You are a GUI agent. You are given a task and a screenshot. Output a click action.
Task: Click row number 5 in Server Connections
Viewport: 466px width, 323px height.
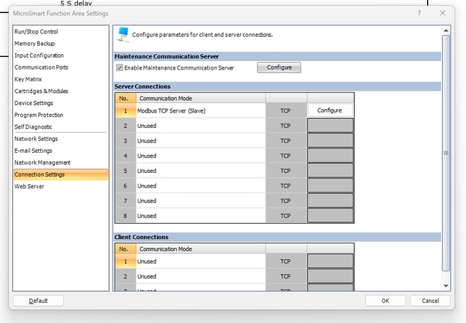click(x=125, y=171)
